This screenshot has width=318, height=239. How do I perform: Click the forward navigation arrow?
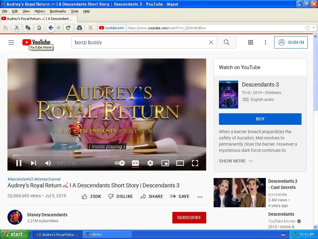click(x=59, y=28)
